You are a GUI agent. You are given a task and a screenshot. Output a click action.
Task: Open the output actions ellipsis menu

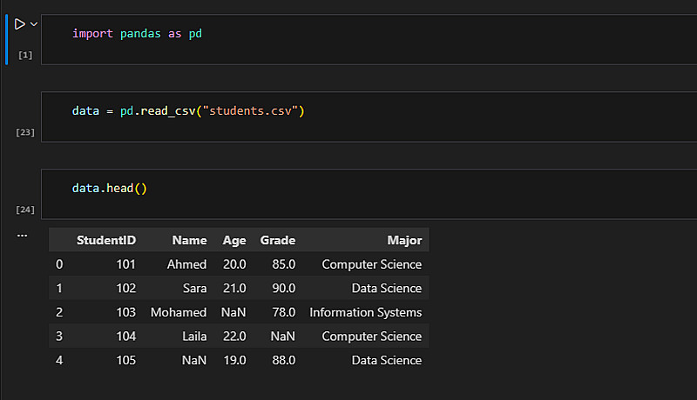(22, 236)
